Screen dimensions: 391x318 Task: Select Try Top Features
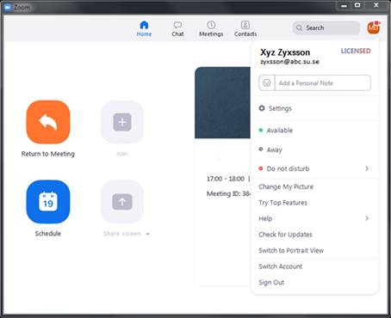pyautogui.click(x=282, y=203)
